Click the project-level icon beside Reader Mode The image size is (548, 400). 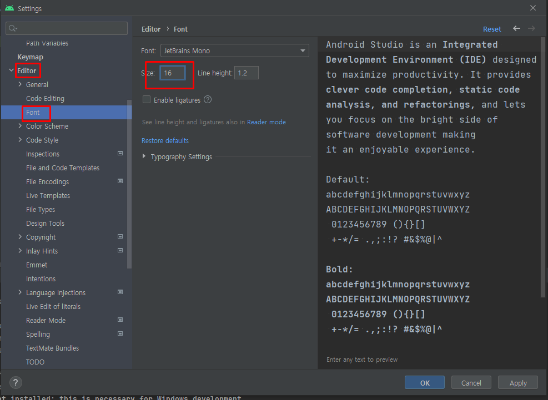pos(120,320)
